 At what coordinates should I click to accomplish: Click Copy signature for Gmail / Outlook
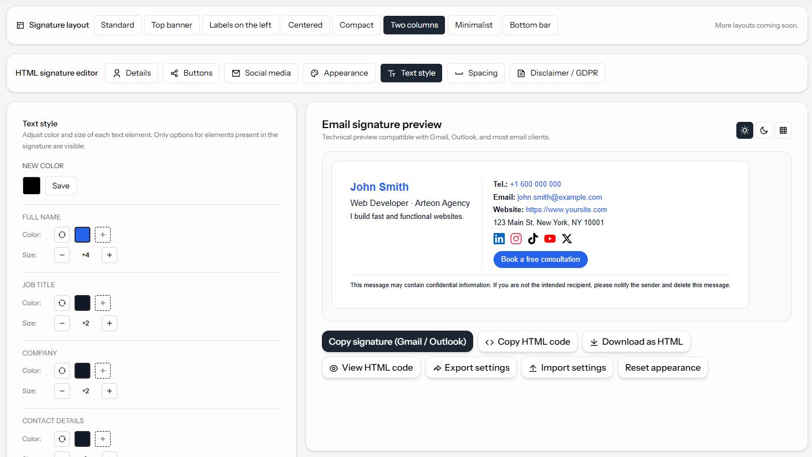pos(397,341)
